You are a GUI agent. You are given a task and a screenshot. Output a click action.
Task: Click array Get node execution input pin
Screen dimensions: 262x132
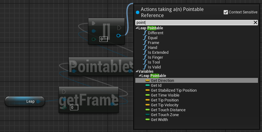pyautogui.click(x=94, y=23)
